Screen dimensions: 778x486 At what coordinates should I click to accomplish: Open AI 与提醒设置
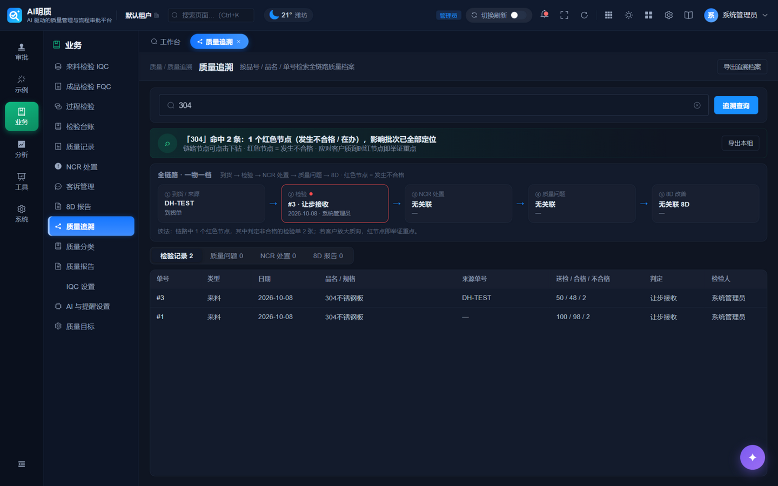click(91, 306)
